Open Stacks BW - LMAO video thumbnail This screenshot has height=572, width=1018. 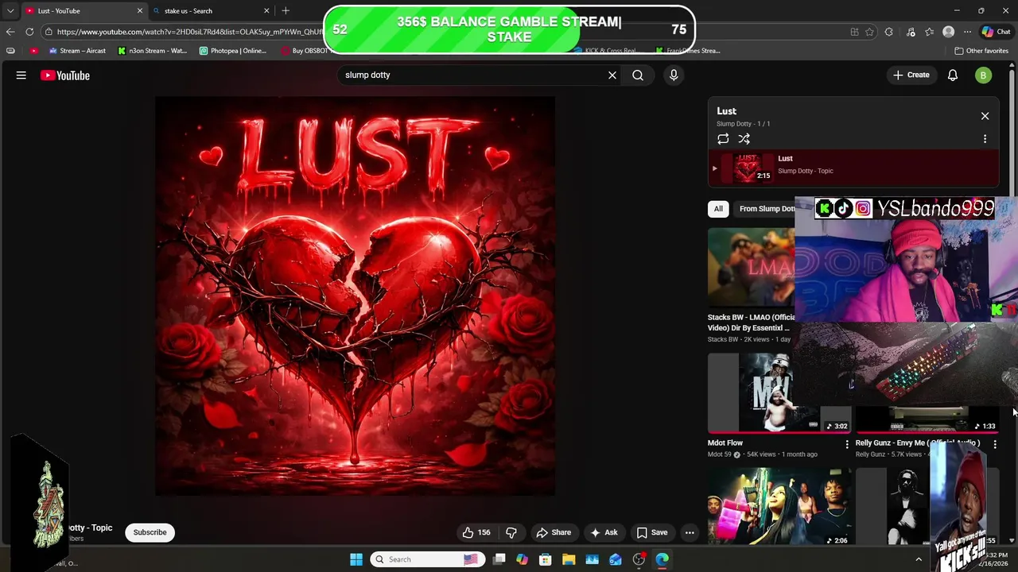751,268
